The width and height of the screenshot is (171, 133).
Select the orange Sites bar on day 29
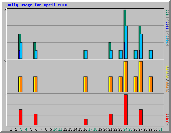coord(151,84)
